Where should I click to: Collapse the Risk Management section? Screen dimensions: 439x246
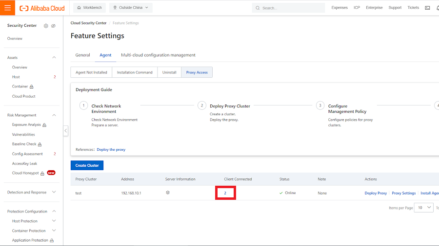pos(54,115)
